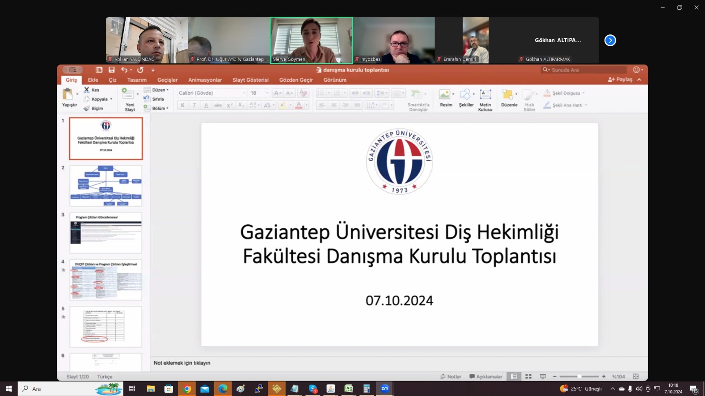The image size is (705, 396).
Task: Click the Save icon in title bar
Action: pyautogui.click(x=111, y=70)
